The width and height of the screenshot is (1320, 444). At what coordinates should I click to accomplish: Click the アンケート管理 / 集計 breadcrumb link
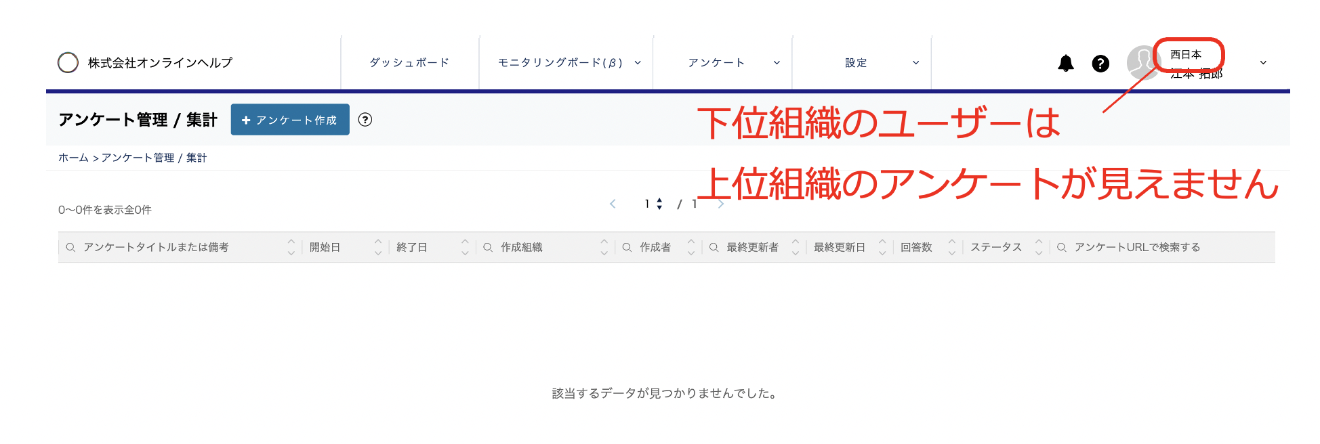pyautogui.click(x=154, y=158)
